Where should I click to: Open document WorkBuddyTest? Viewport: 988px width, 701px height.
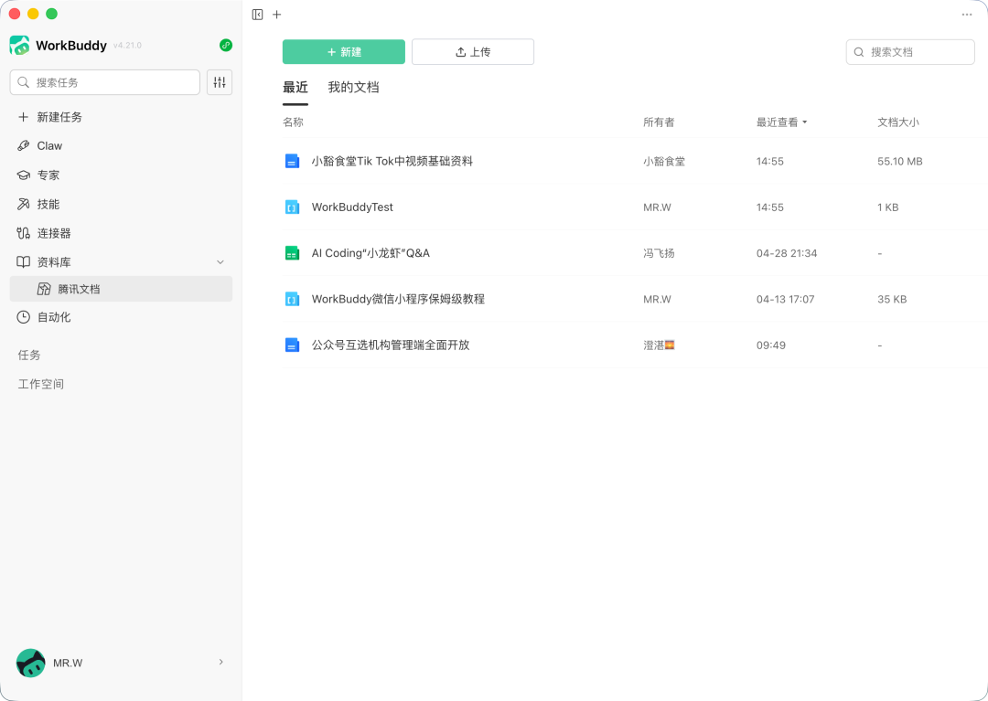pos(352,207)
